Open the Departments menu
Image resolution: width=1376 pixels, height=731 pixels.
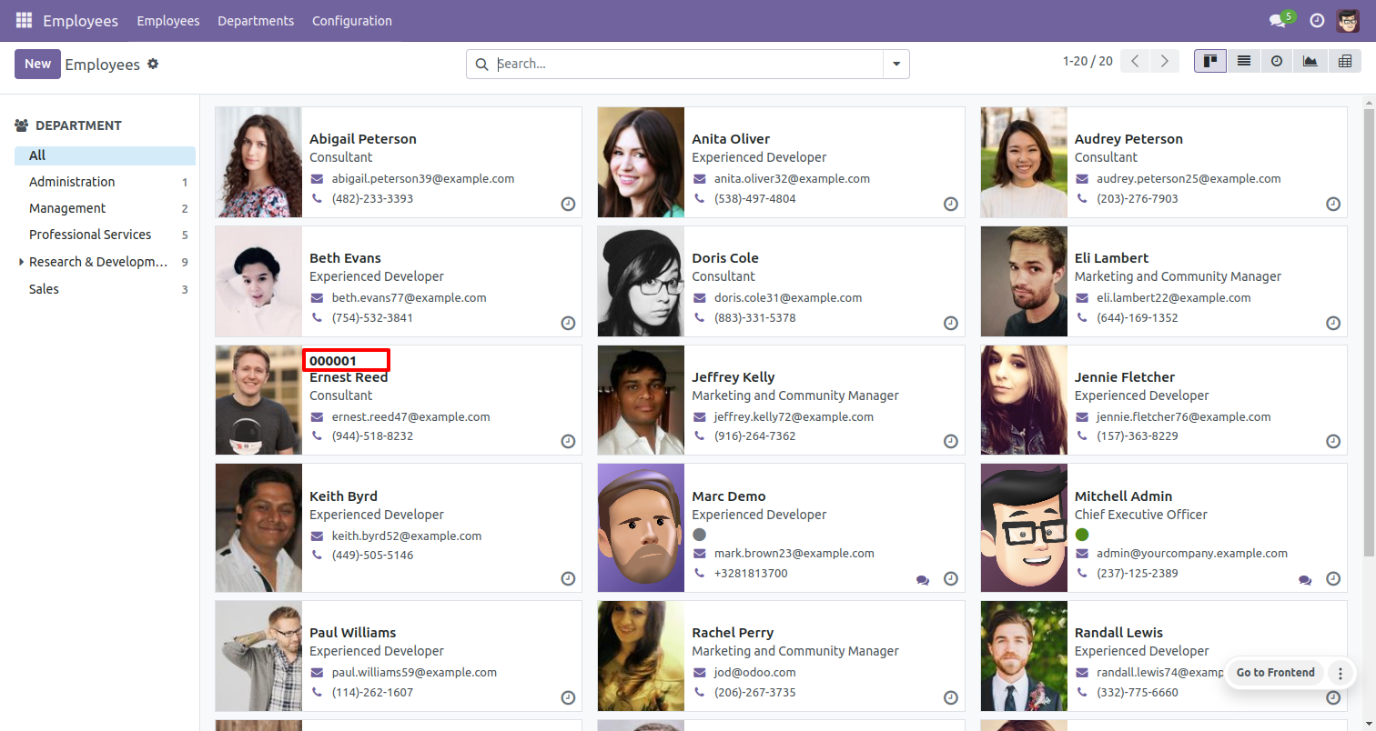[256, 20]
